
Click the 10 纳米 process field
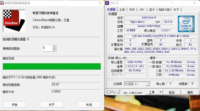pos(131,30)
